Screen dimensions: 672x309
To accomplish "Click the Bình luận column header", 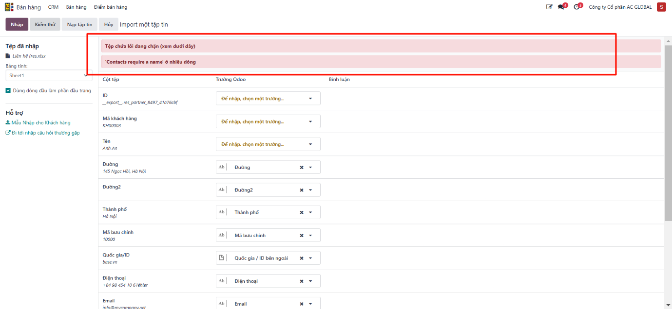I will click(339, 79).
